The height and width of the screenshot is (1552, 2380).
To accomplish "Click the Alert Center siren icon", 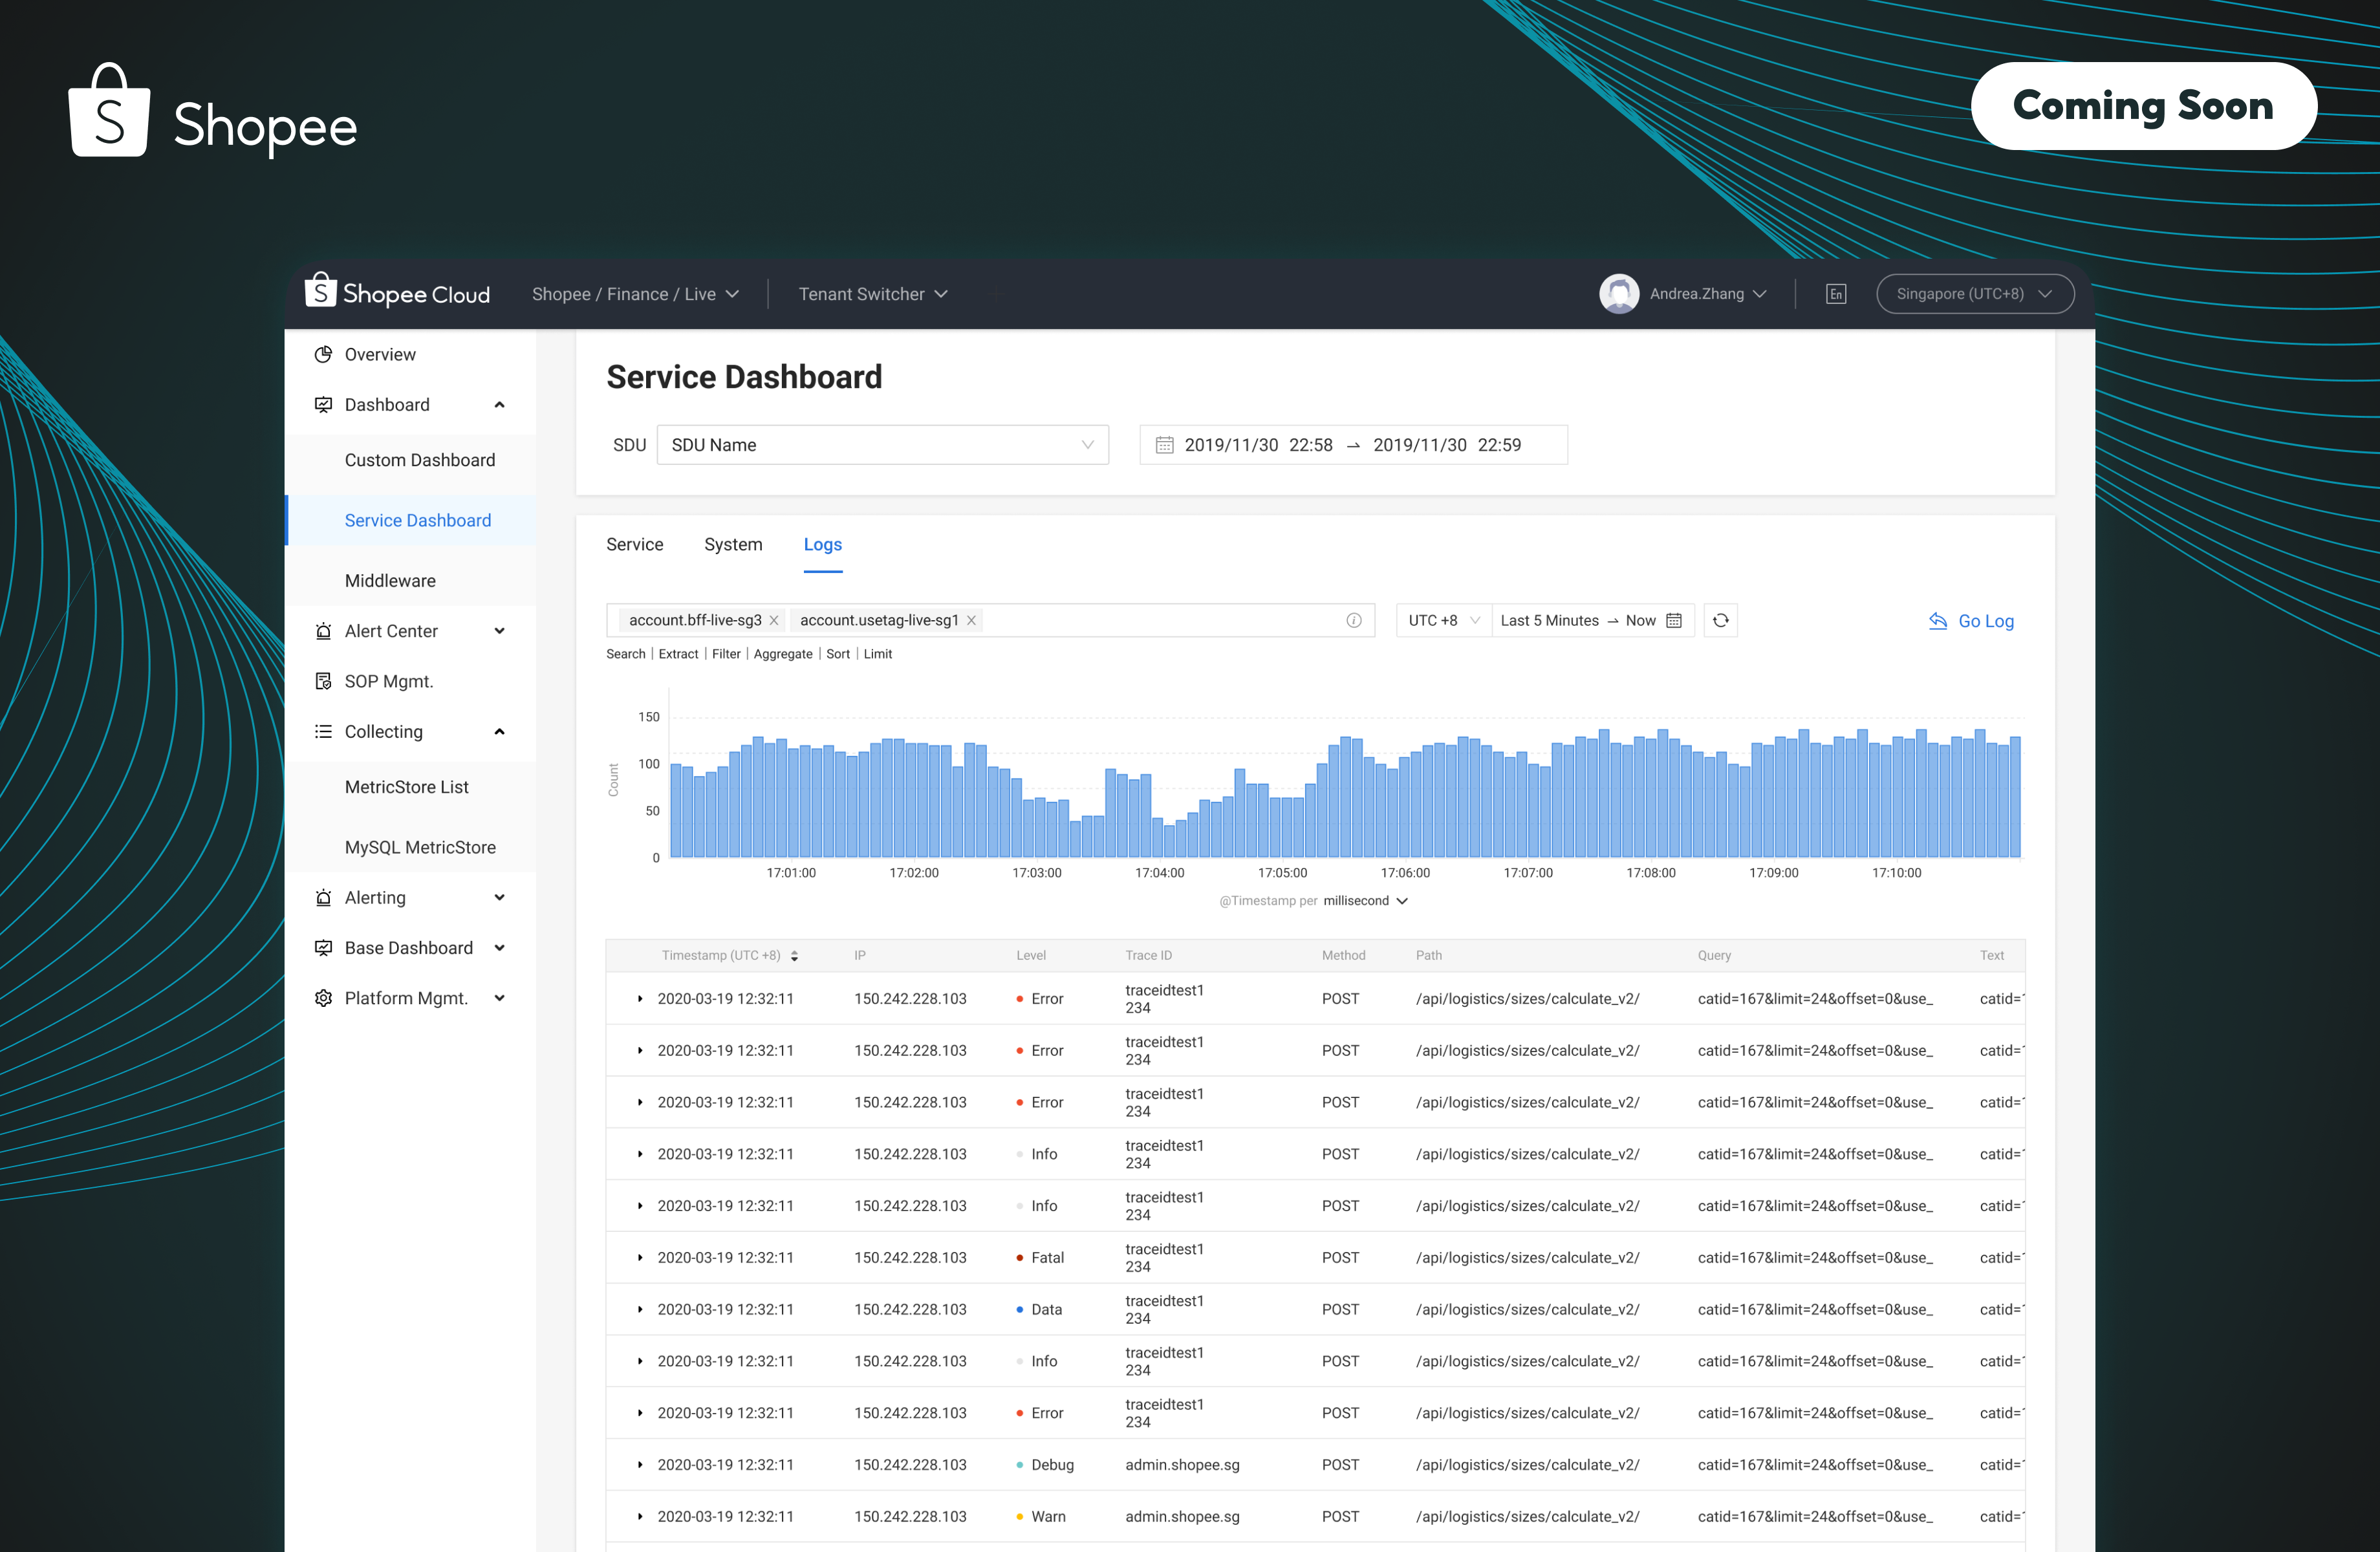I will point(323,631).
